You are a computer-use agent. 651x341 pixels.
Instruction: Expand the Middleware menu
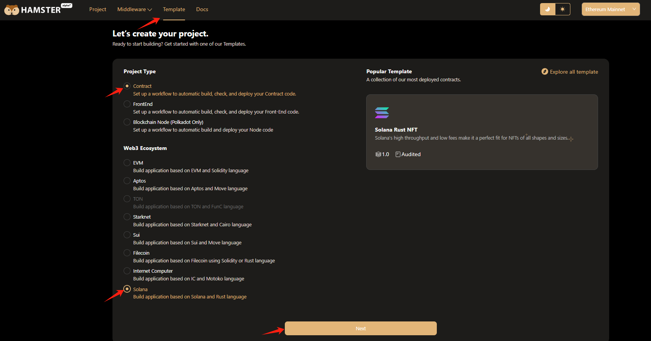point(135,9)
